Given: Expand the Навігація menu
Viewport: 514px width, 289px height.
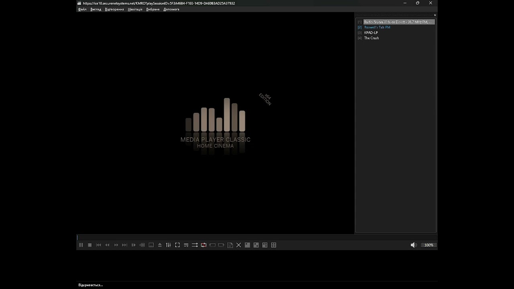Looking at the screenshot, I should pos(135,9).
